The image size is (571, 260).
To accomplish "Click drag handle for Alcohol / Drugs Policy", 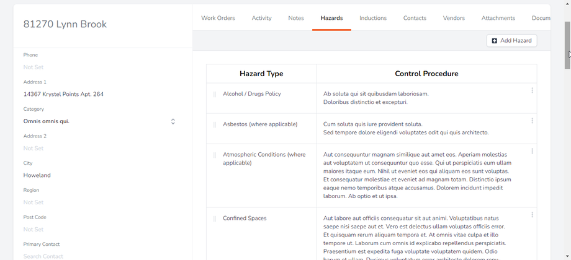I will pyautogui.click(x=215, y=94).
